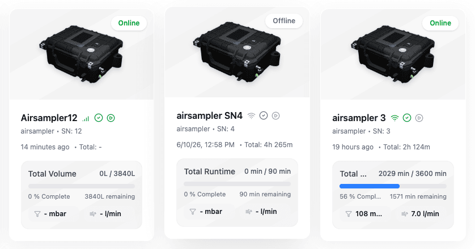
Task: Click '19 hours ago' timestamp
Action: pos(353,147)
